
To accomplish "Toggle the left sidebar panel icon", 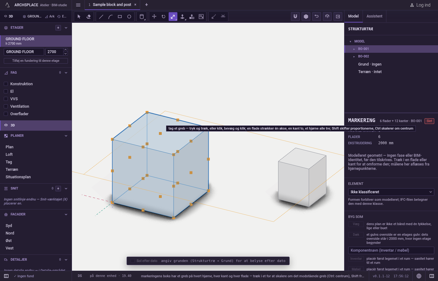I will (6, 276).
